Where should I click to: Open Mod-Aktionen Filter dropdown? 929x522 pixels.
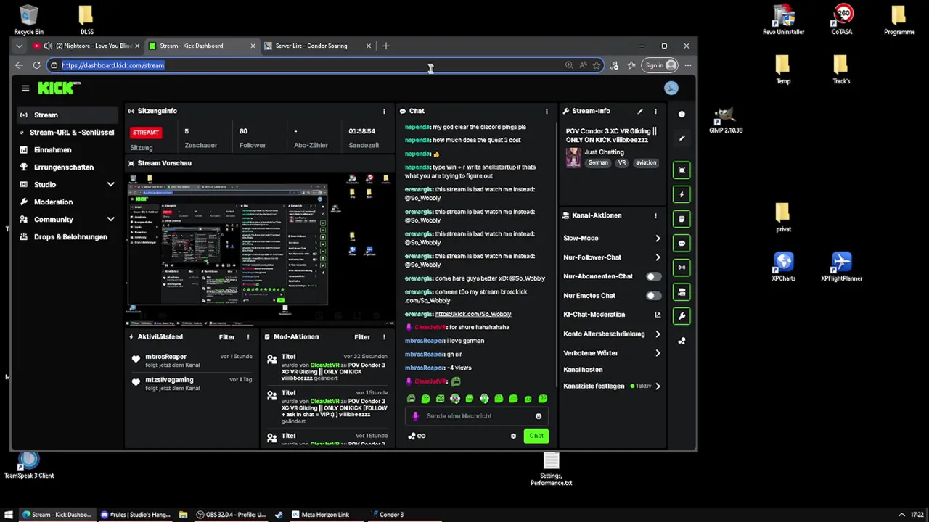(x=363, y=337)
